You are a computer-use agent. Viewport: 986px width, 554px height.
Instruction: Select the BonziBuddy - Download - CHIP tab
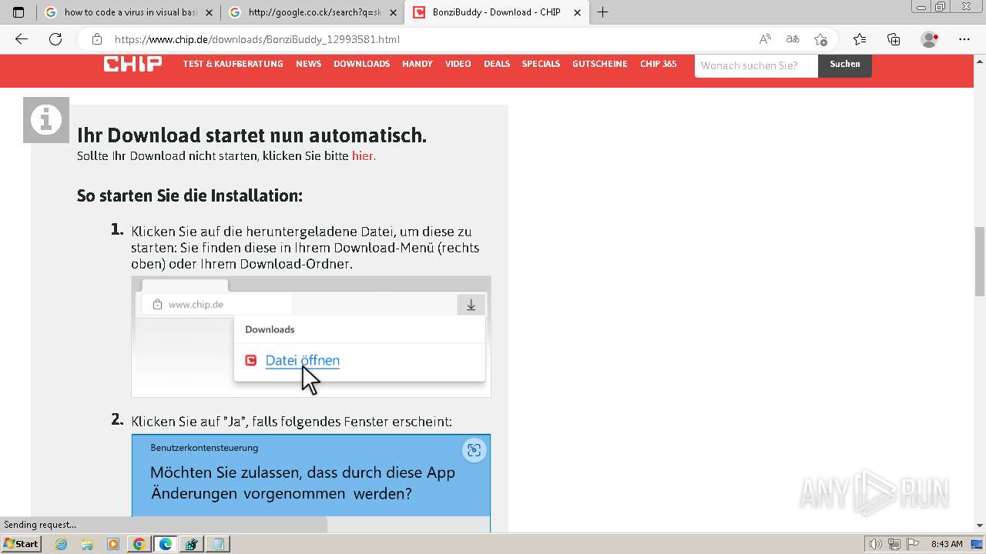pos(497,12)
